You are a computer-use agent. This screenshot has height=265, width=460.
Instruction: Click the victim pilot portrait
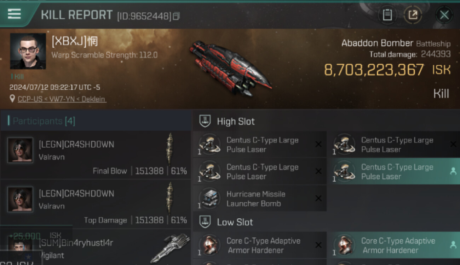[28, 51]
